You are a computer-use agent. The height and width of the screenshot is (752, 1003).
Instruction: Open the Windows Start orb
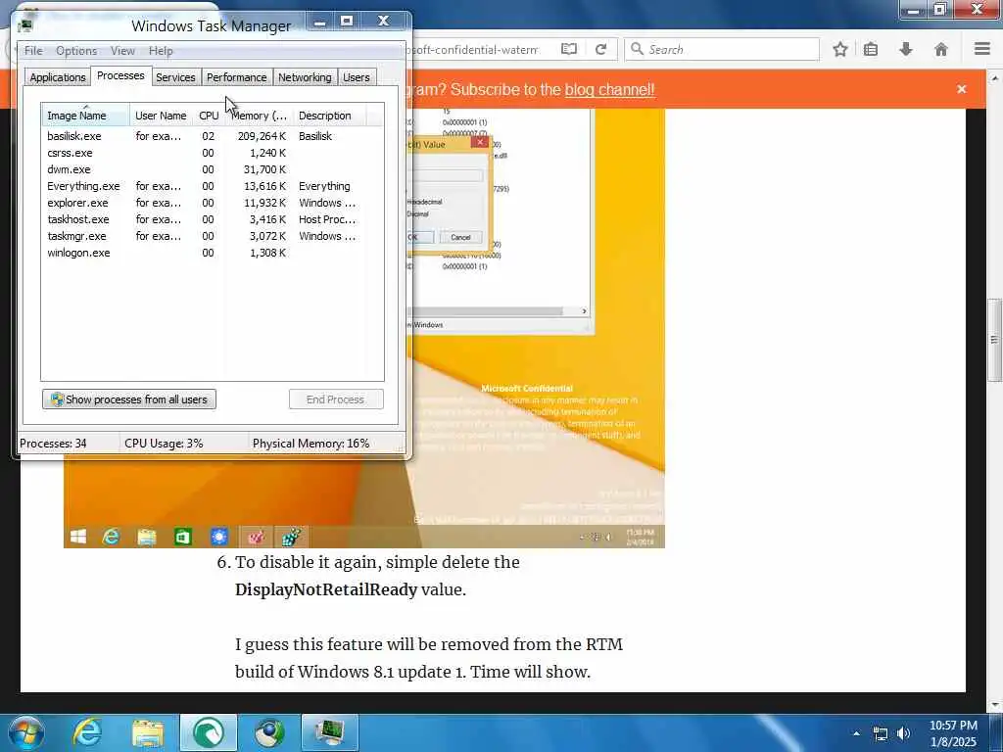click(25, 732)
